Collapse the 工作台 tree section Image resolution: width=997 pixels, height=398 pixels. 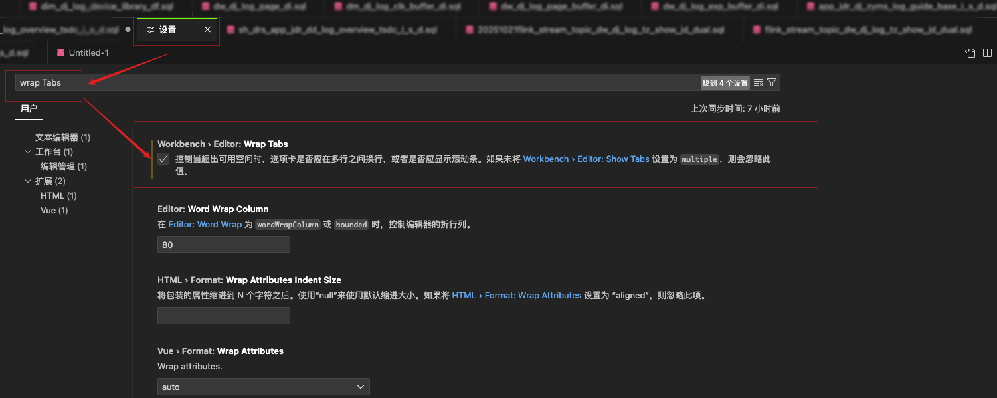(x=28, y=152)
